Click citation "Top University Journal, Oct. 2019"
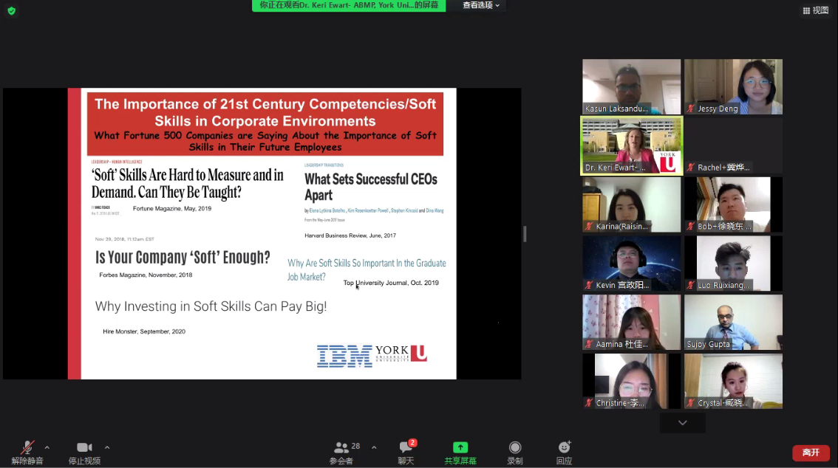 391,283
